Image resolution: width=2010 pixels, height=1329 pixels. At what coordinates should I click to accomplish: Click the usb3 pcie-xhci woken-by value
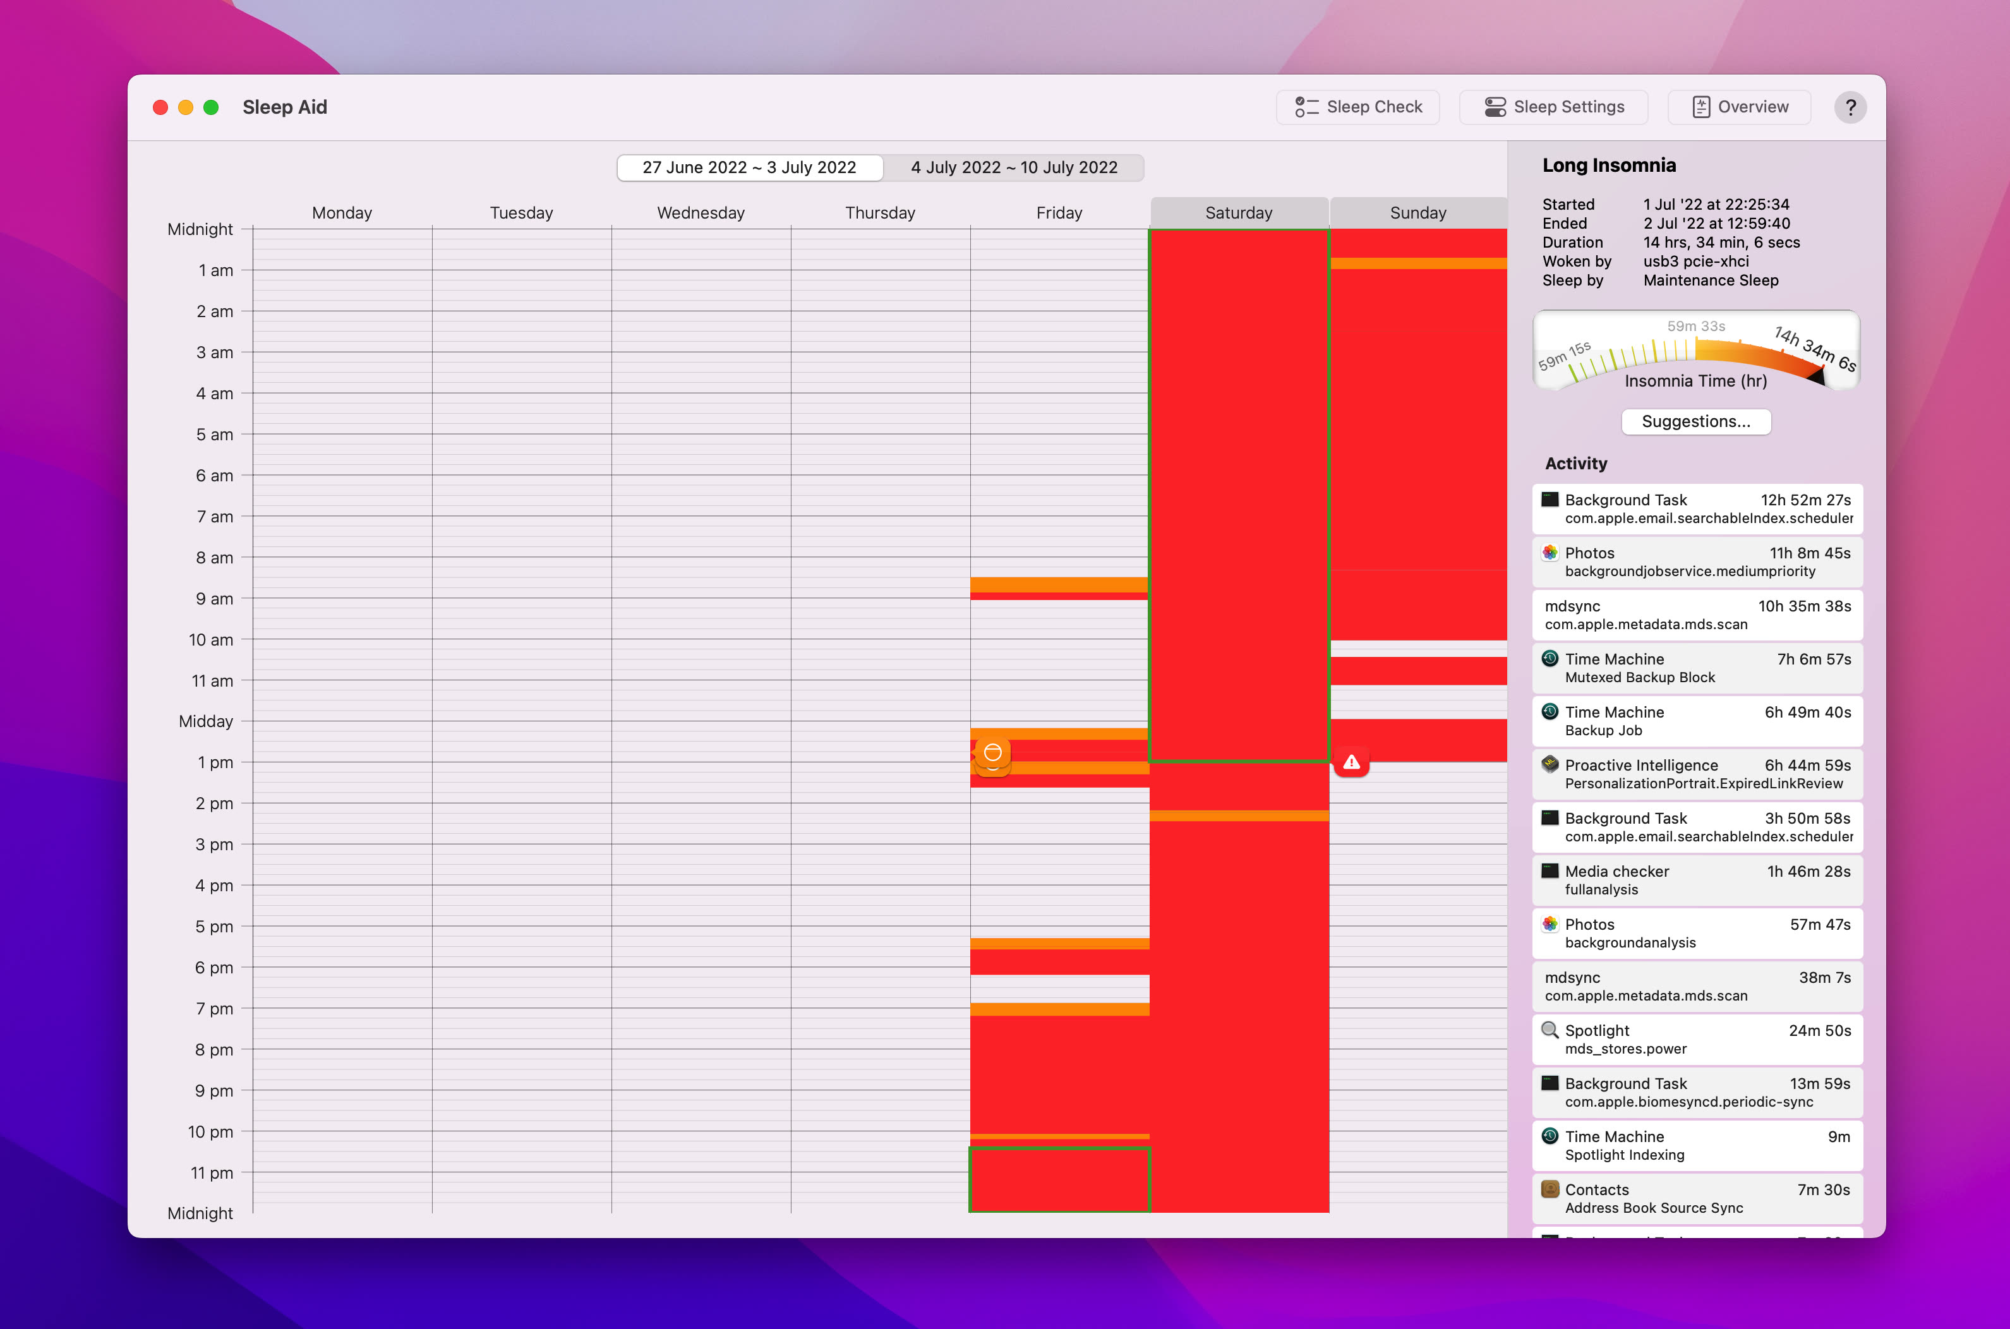(1695, 261)
